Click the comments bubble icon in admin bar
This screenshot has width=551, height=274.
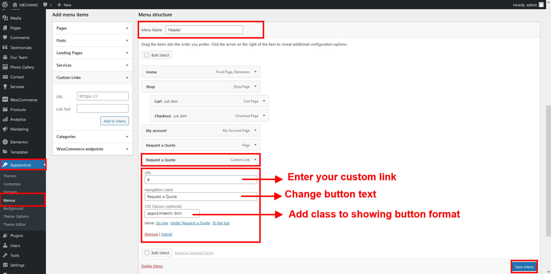coord(45,5)
